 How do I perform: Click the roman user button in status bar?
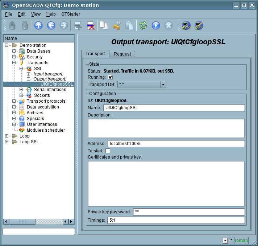(x=241, y=241)
